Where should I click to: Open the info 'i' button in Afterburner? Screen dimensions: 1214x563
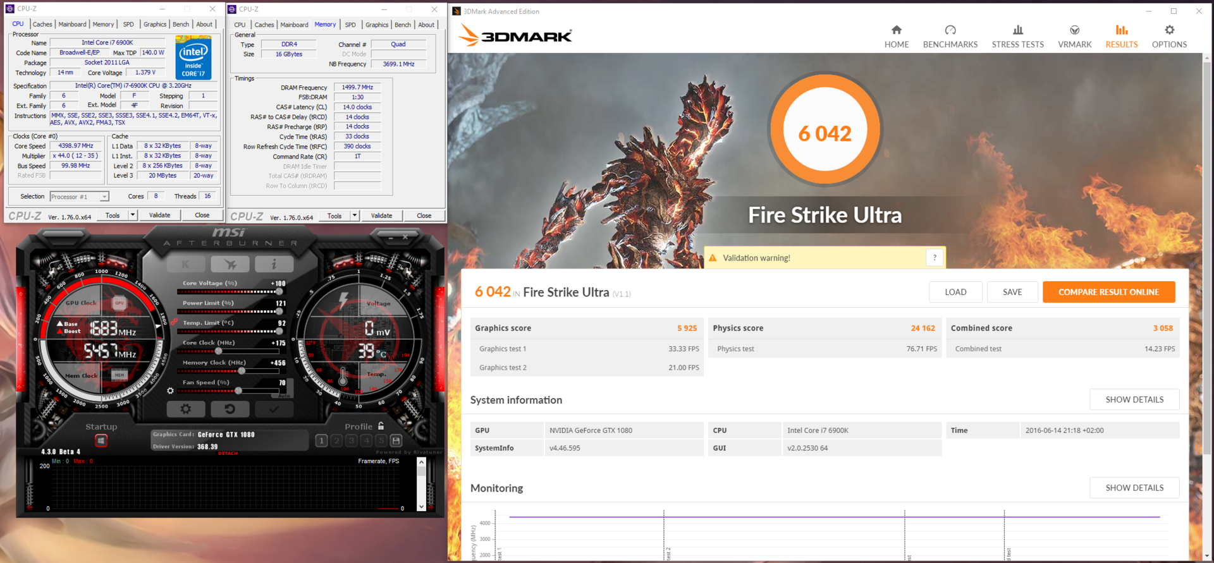pos(274,264)
